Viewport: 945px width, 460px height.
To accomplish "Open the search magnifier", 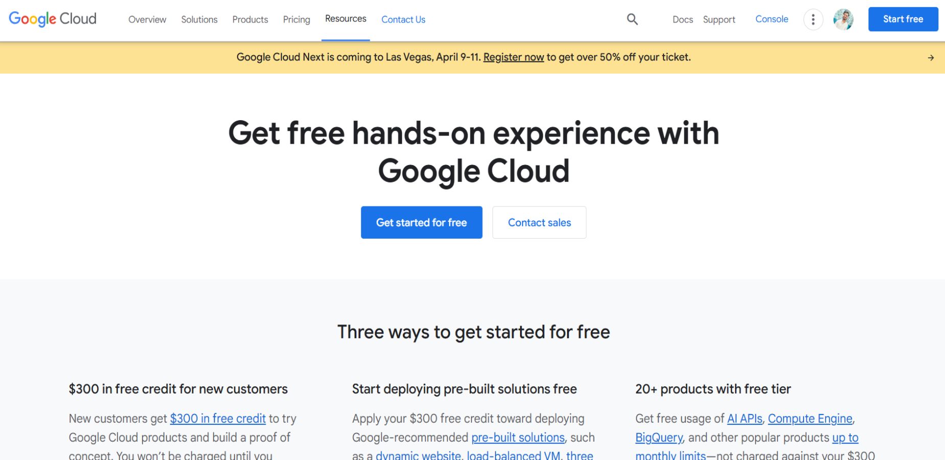I will 632,19.
